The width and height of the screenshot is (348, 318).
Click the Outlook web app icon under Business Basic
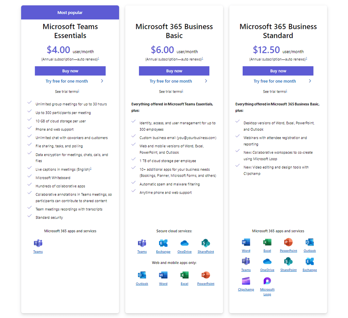(142, 276)
